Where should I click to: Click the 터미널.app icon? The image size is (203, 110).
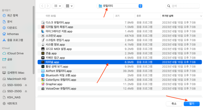(43, 62)
